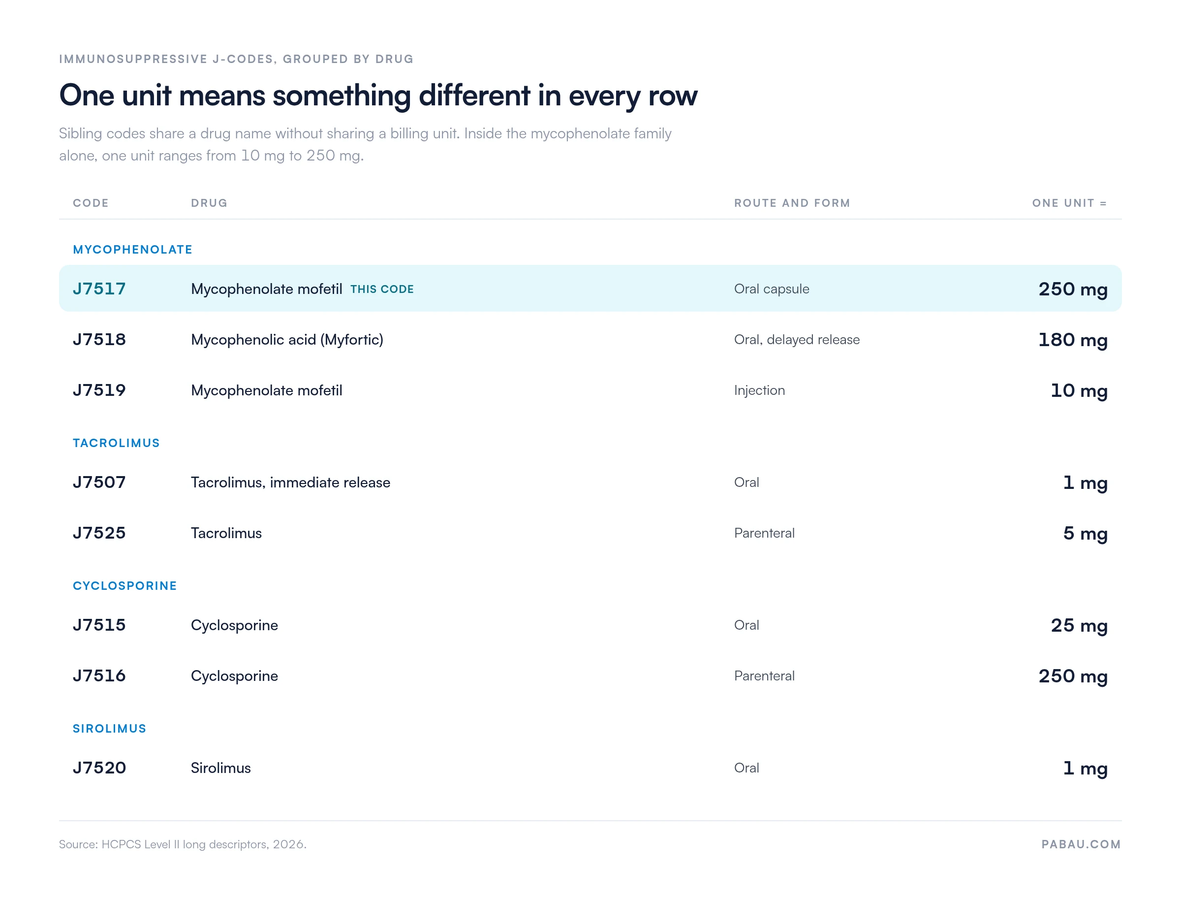Viewport: 1181px width, 900px height.
Task: Click the J7520 Sirolimus code
Action: (x=99, y=768)
